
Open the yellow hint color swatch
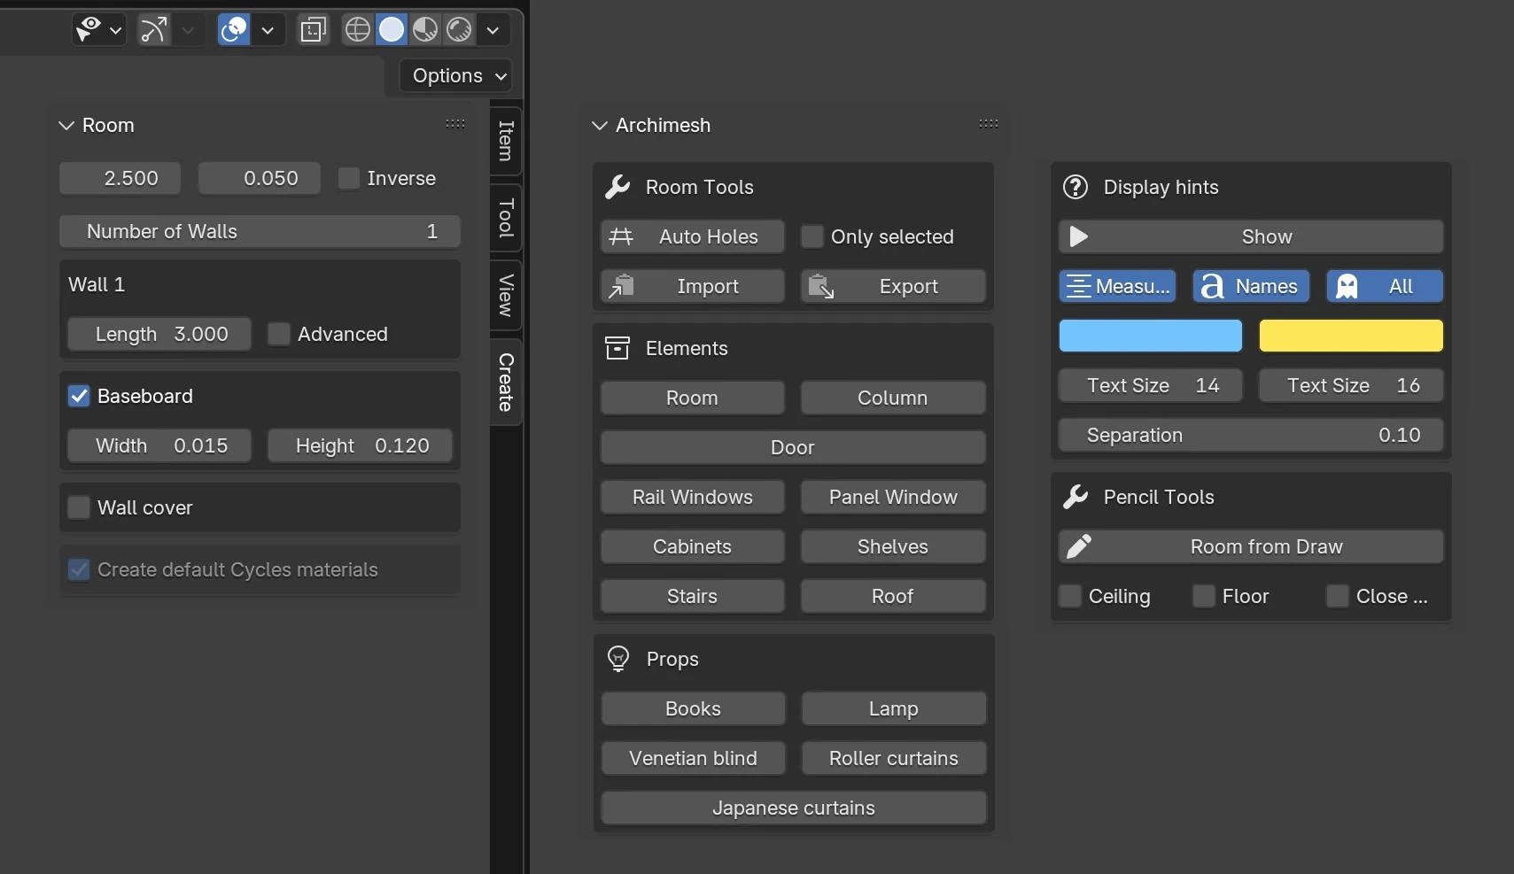tap(1350, 336)
